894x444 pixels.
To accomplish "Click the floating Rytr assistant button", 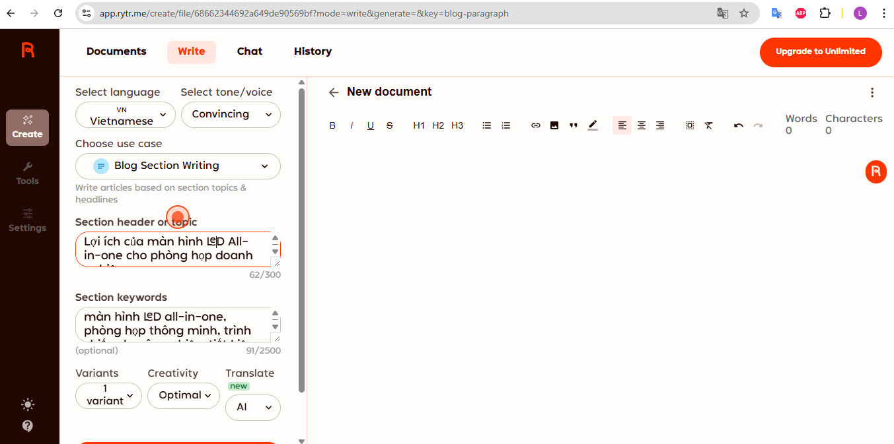I will coord(876,172).
